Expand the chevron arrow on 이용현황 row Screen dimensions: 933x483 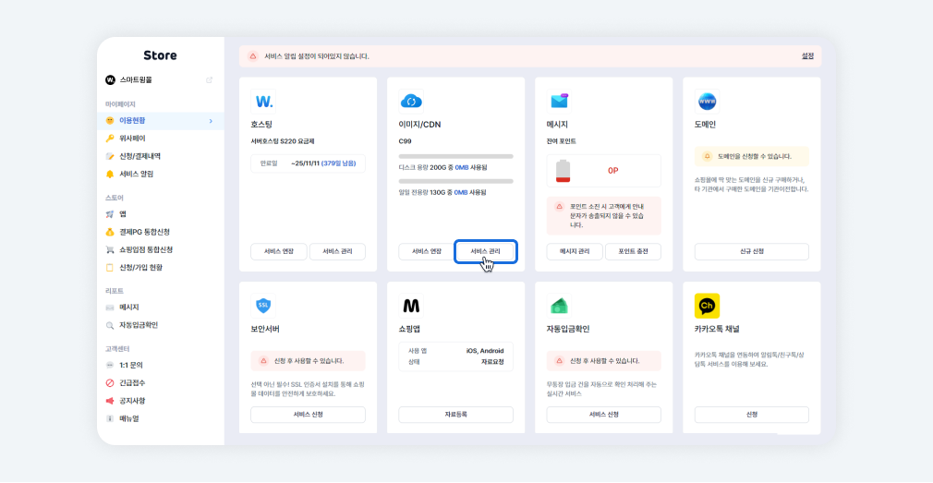point(211,121)
